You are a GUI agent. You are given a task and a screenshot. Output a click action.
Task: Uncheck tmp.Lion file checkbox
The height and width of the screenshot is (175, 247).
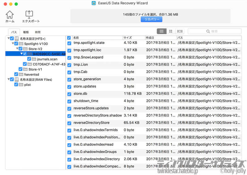[x=69, y=65]
